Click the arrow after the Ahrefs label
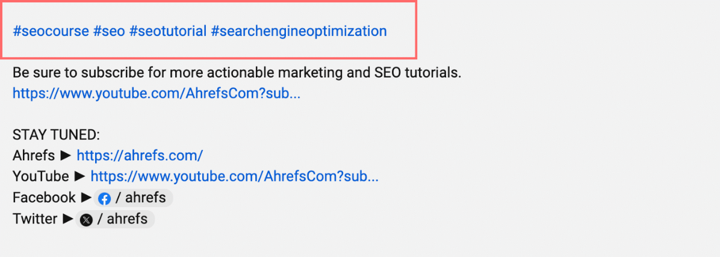Screen dimensions: 720x257 pyautogui.click(x=66, y=156)
